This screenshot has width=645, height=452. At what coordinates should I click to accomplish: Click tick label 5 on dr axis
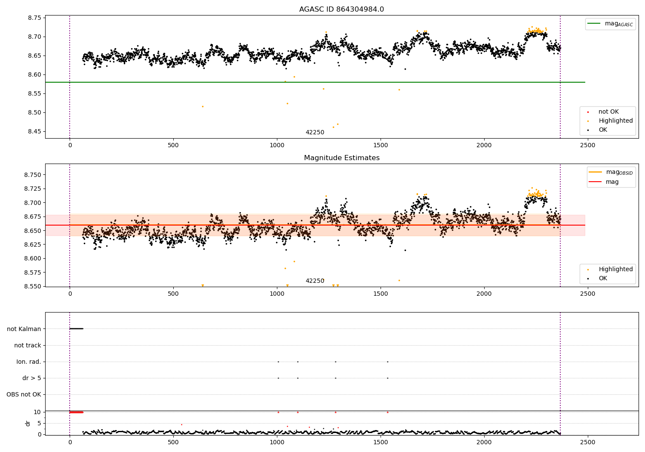pyautogui.click(x=39, y=423)
